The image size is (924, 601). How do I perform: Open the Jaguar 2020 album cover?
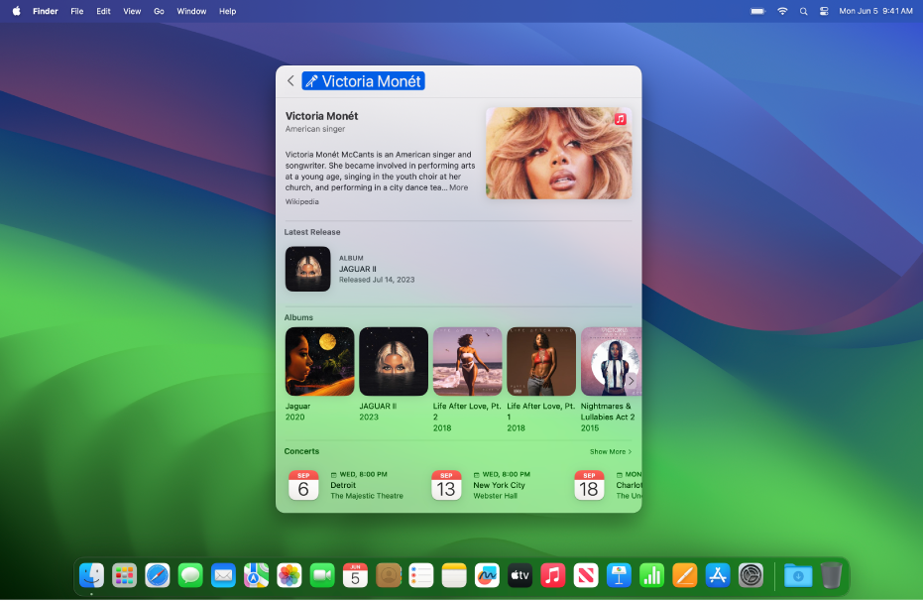319,361
